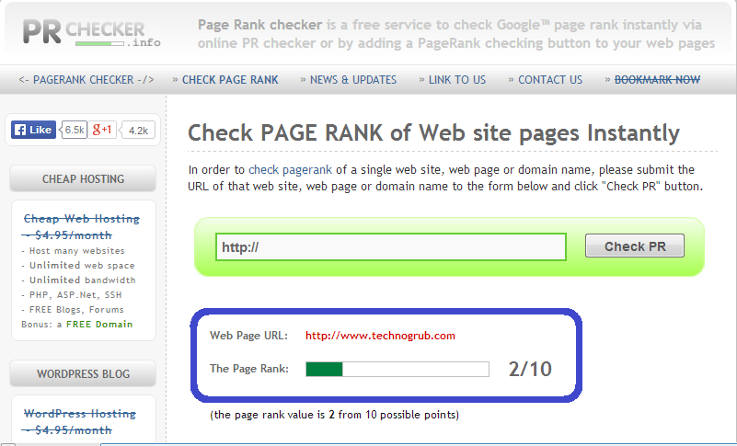737x446 pixels.
Task: Click the CHEAP HOSTING sidebar header
Action: tap(83, 178)
